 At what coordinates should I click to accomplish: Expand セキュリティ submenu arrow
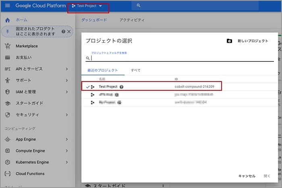tap(67, 115)
